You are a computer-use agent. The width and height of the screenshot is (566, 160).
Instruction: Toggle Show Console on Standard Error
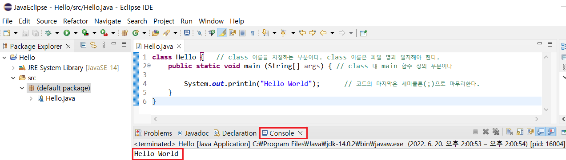pos(551,132)
